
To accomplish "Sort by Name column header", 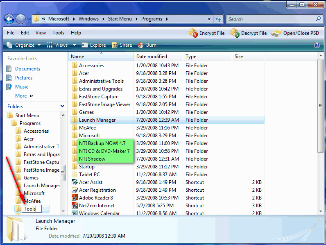I will point(101,57).
